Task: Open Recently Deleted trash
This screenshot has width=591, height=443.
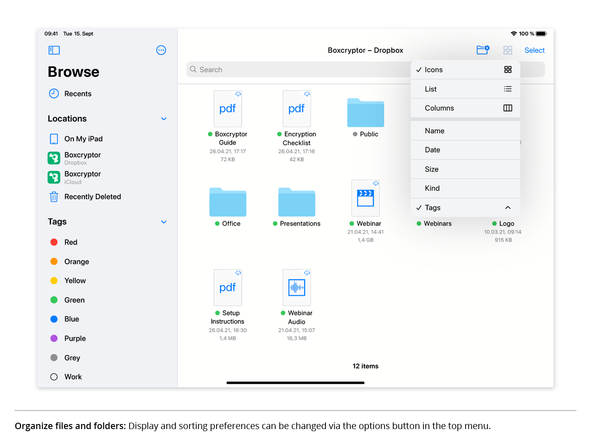Action: [85, 197]
